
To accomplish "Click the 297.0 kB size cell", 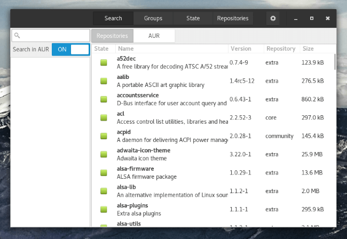I will click(312, 117).
